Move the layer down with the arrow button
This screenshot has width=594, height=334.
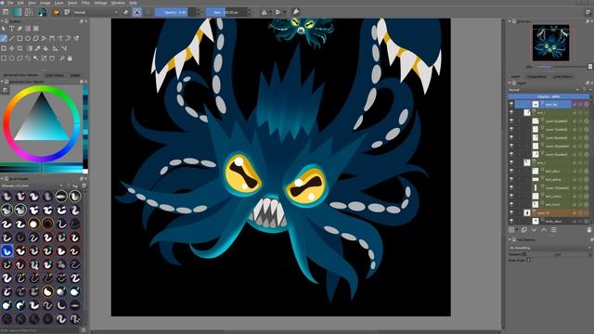point(534,230)
